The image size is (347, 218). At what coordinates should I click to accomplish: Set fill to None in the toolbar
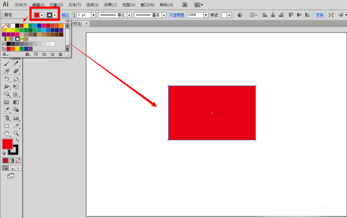18,160
